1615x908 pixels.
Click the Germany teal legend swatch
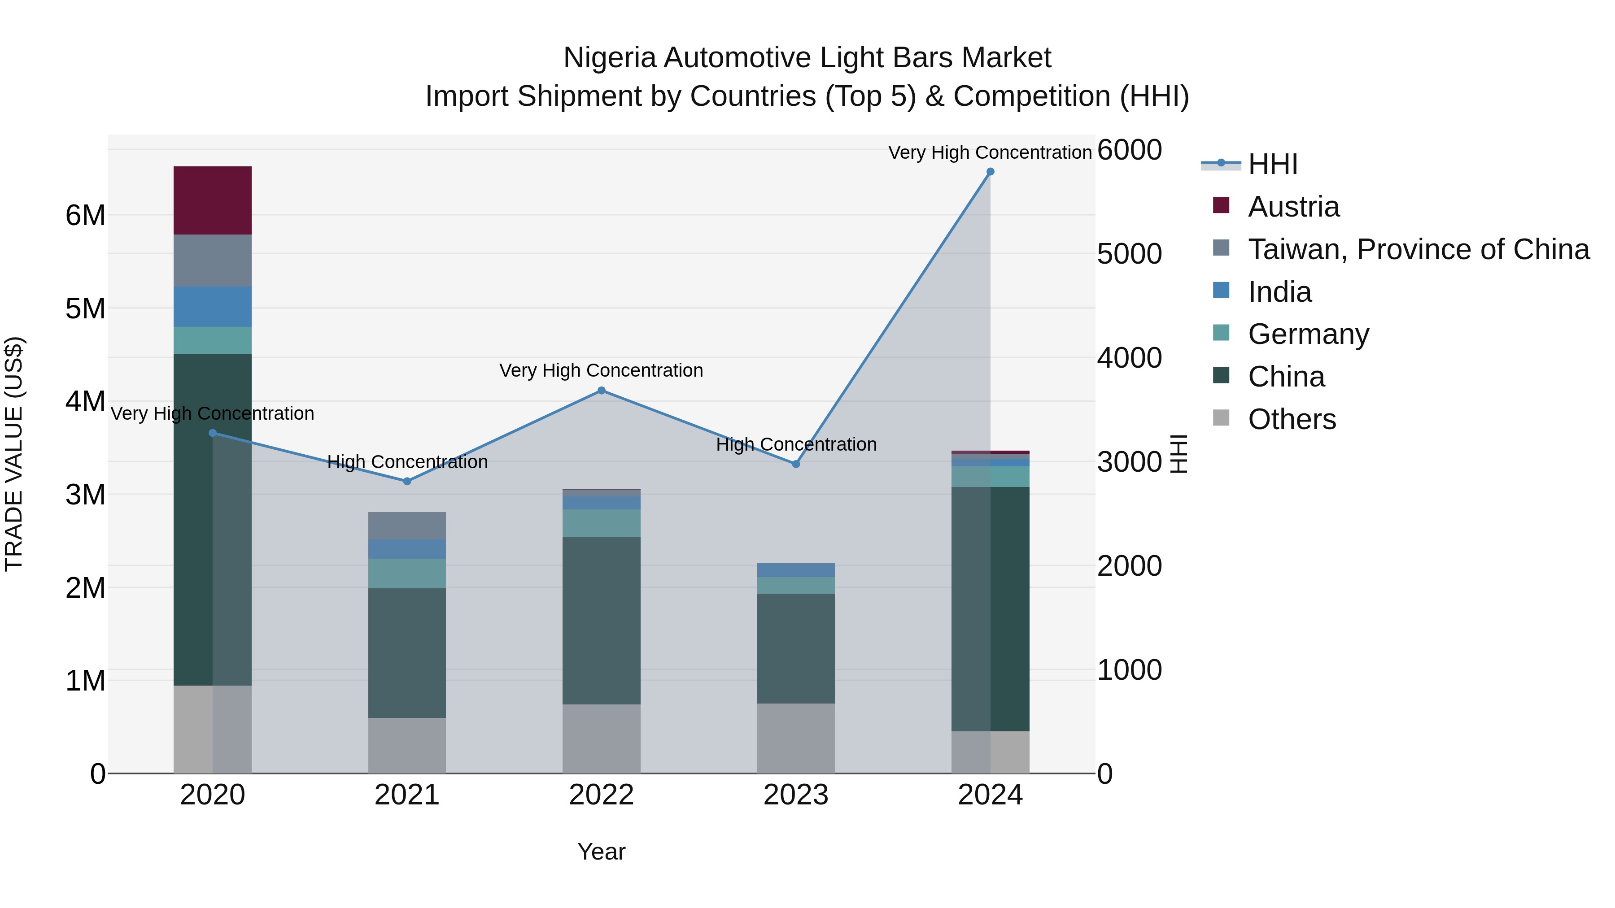click(1221, 333)
